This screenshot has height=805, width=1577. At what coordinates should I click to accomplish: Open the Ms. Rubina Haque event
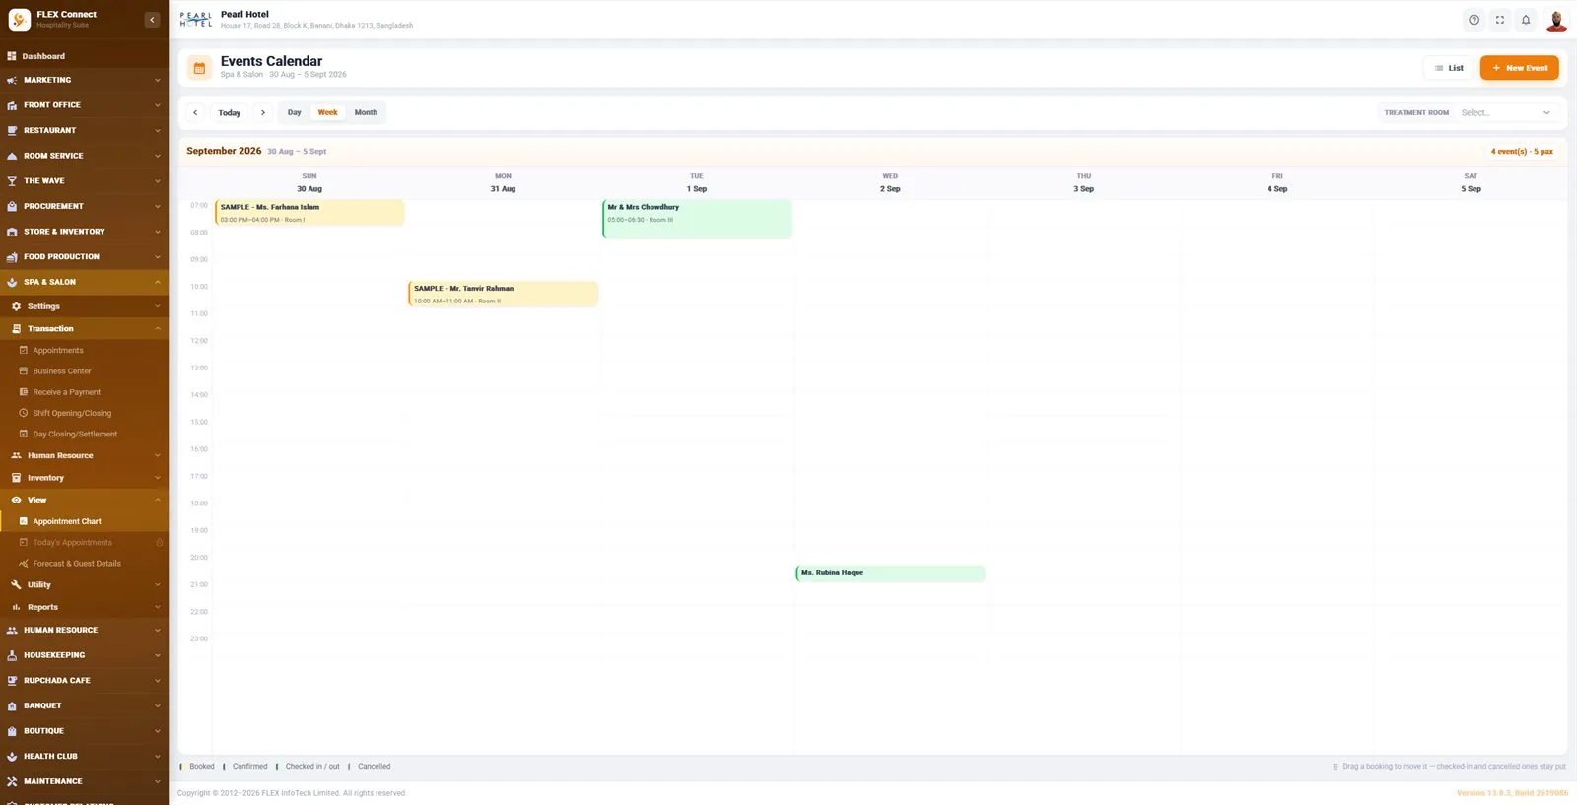(x=890, y=573)
